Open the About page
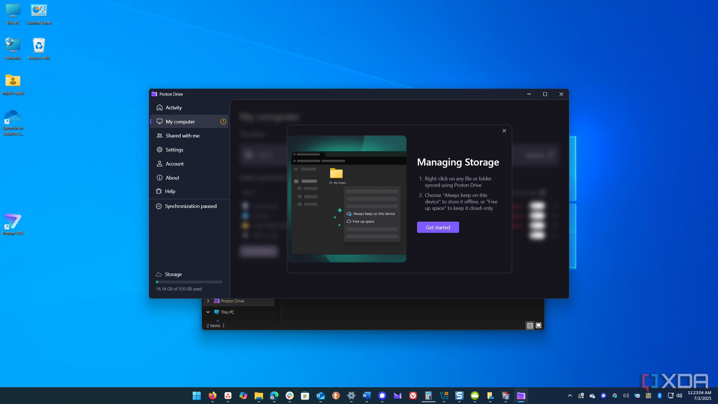 [189, 178]
